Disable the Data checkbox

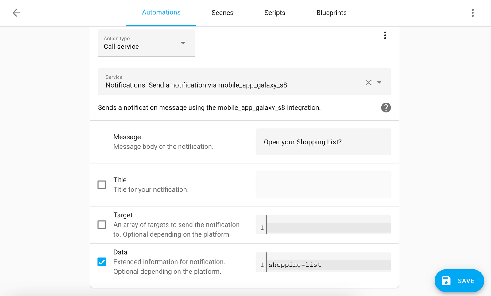pos(102,262)
